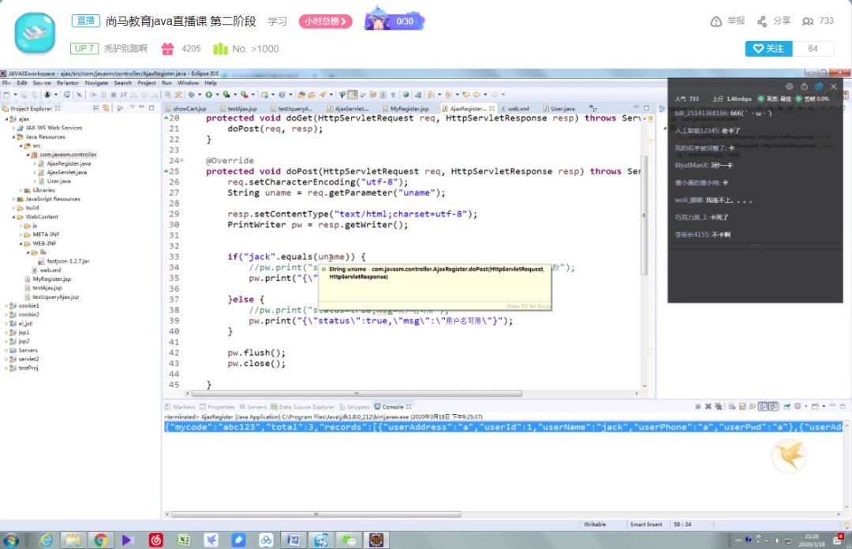Screen dimensions: 852x549
Task: Open the Navigate menu
Action: point(96,83)
